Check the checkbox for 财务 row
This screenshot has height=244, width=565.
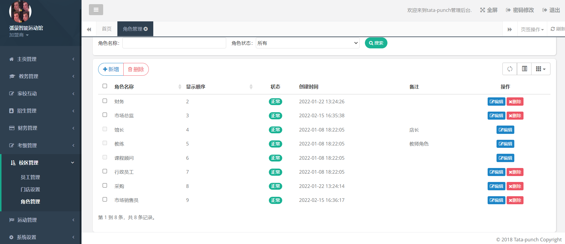105,101
